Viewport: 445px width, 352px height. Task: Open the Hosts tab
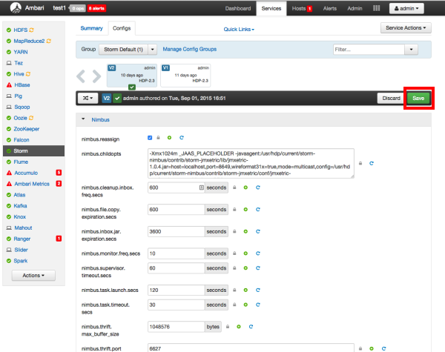[302, 8]
